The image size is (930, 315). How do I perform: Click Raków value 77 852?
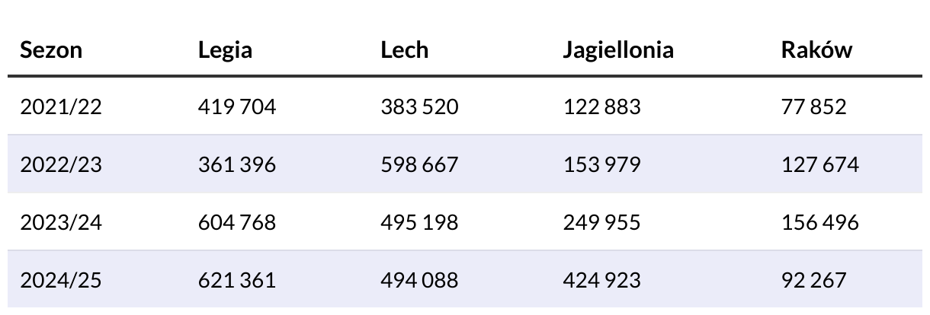click(813, 107)
